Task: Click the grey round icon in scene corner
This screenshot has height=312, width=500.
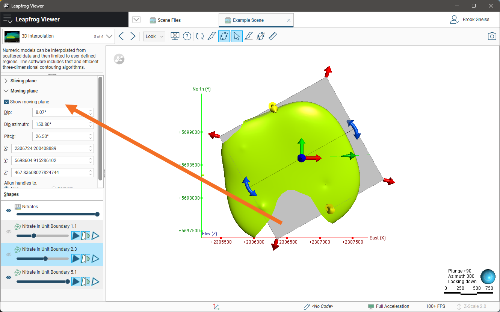Action: click(119, 59)
